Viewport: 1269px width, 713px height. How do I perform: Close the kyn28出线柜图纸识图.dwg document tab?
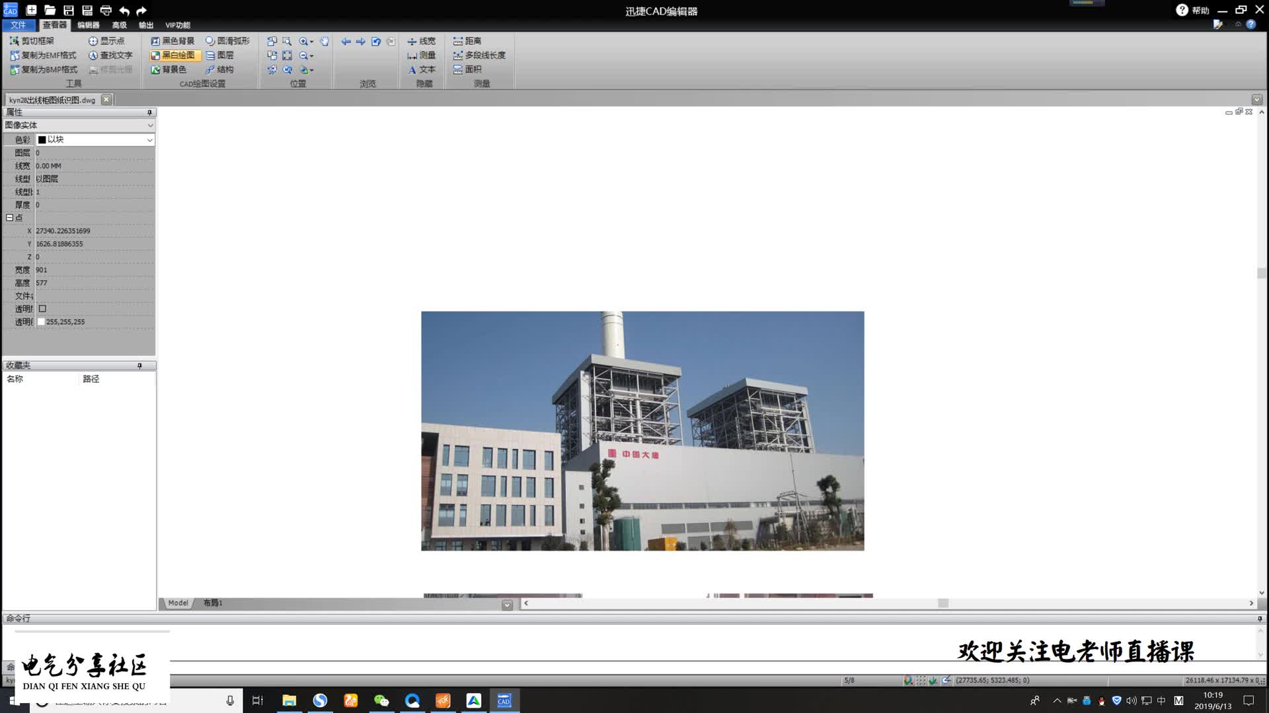tap(106, 100)
